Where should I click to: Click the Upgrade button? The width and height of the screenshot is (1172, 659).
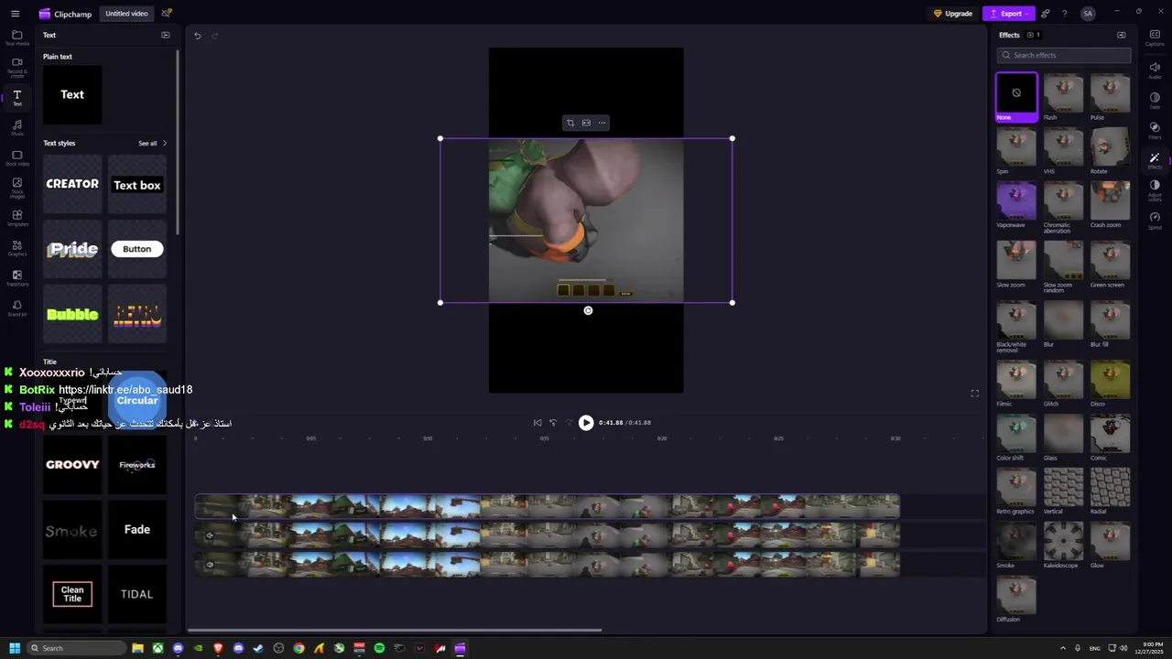(x=952, y=14)
